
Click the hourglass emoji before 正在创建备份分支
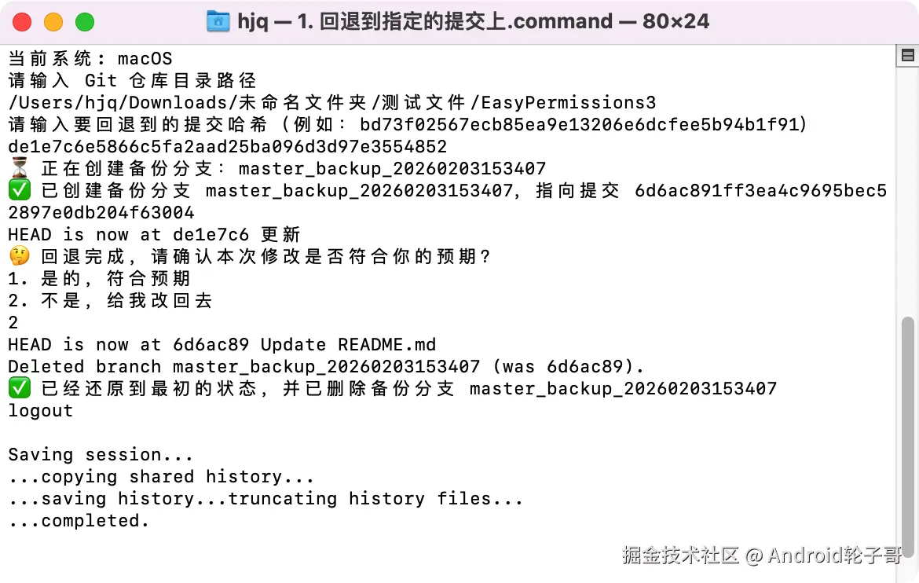pos(19,168)
